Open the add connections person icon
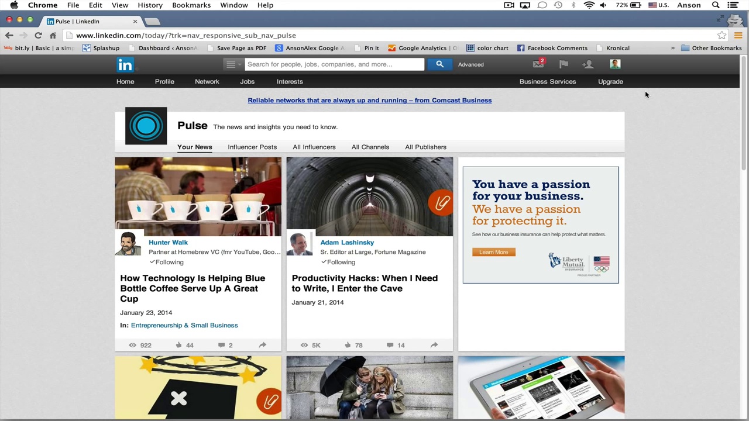The height and width of the screenshot is (421, 749). tap(588, 64)
